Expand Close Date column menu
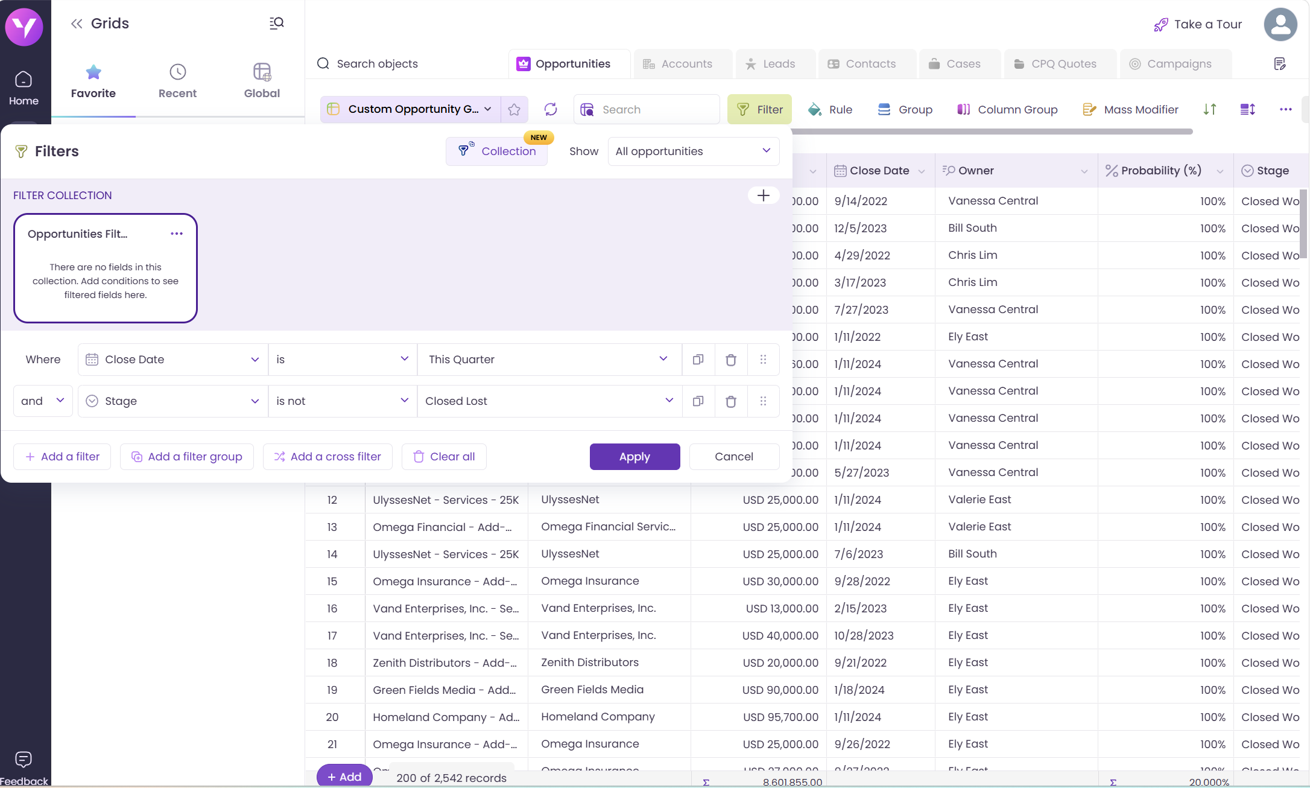 tap(922, 171)
